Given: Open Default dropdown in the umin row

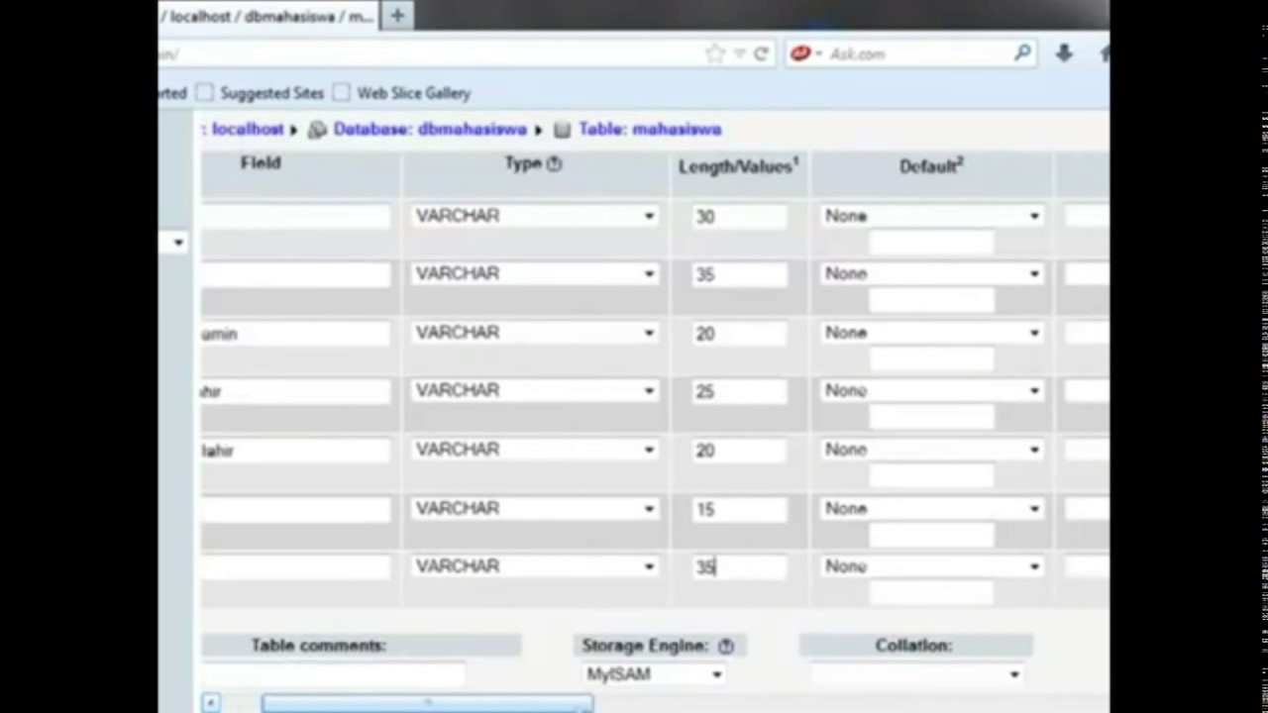Looking at the screenshot, I should coord(932,333).
